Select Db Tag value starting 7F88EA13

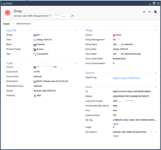pos(134,120)
